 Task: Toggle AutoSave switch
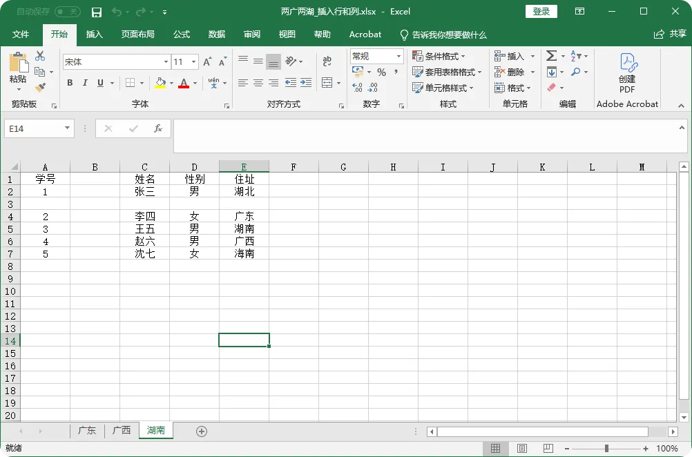68,12
